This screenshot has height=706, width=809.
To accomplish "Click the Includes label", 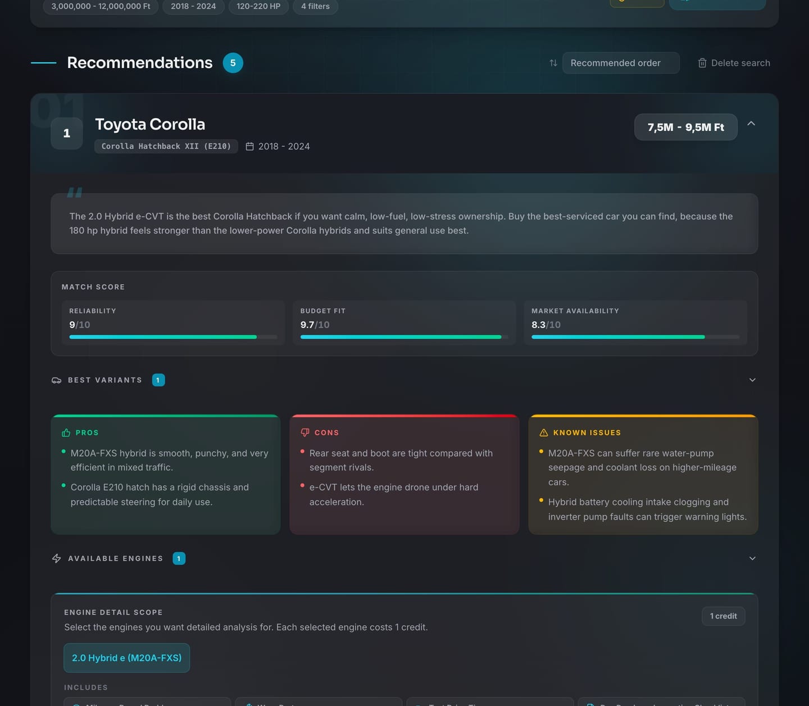I will pos(86,687).
